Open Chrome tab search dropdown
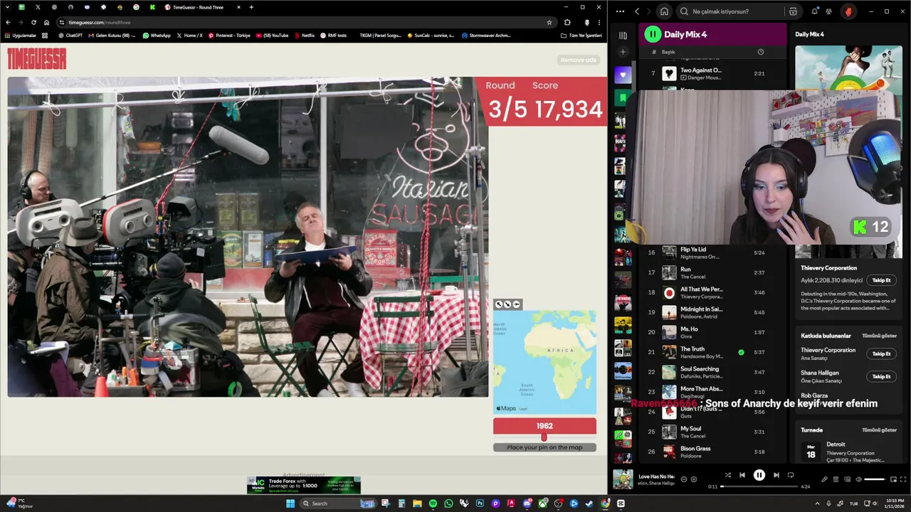This screenshot has width=911, height=512. [7, 7]
